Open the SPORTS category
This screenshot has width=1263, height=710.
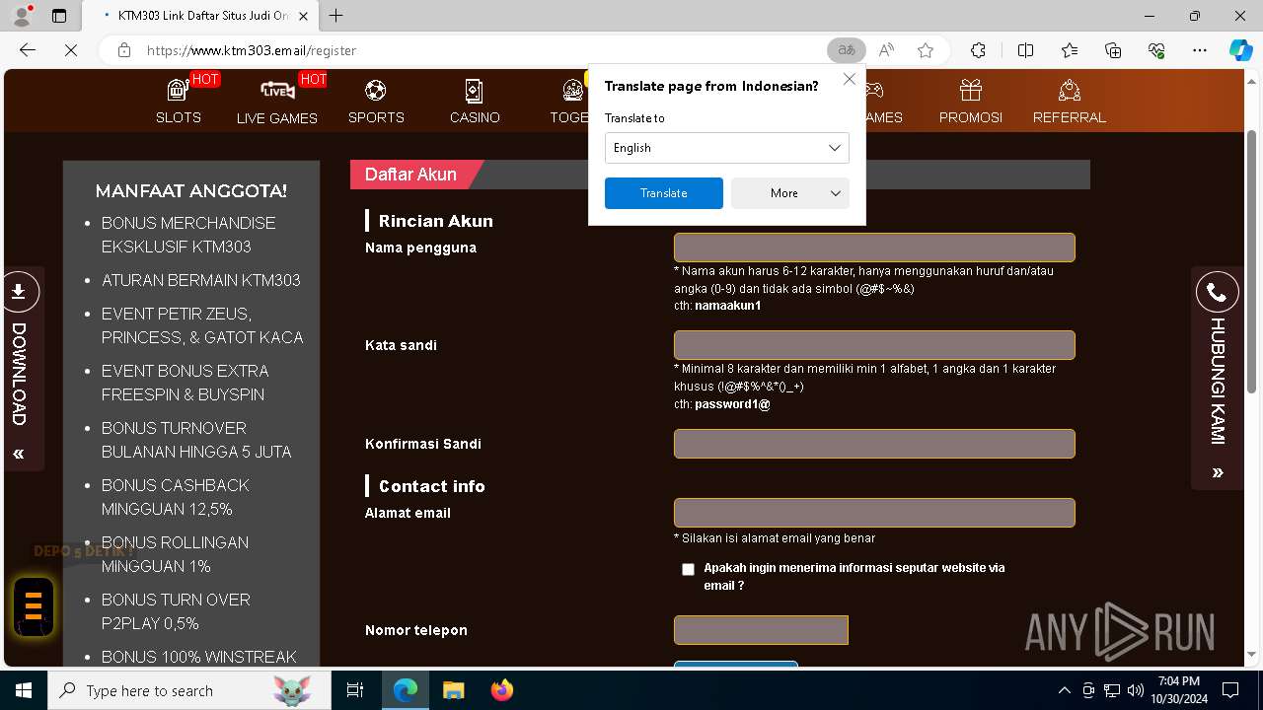(x=376, y=102)
